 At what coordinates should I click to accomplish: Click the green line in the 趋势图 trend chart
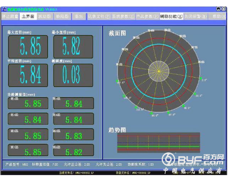159,147
